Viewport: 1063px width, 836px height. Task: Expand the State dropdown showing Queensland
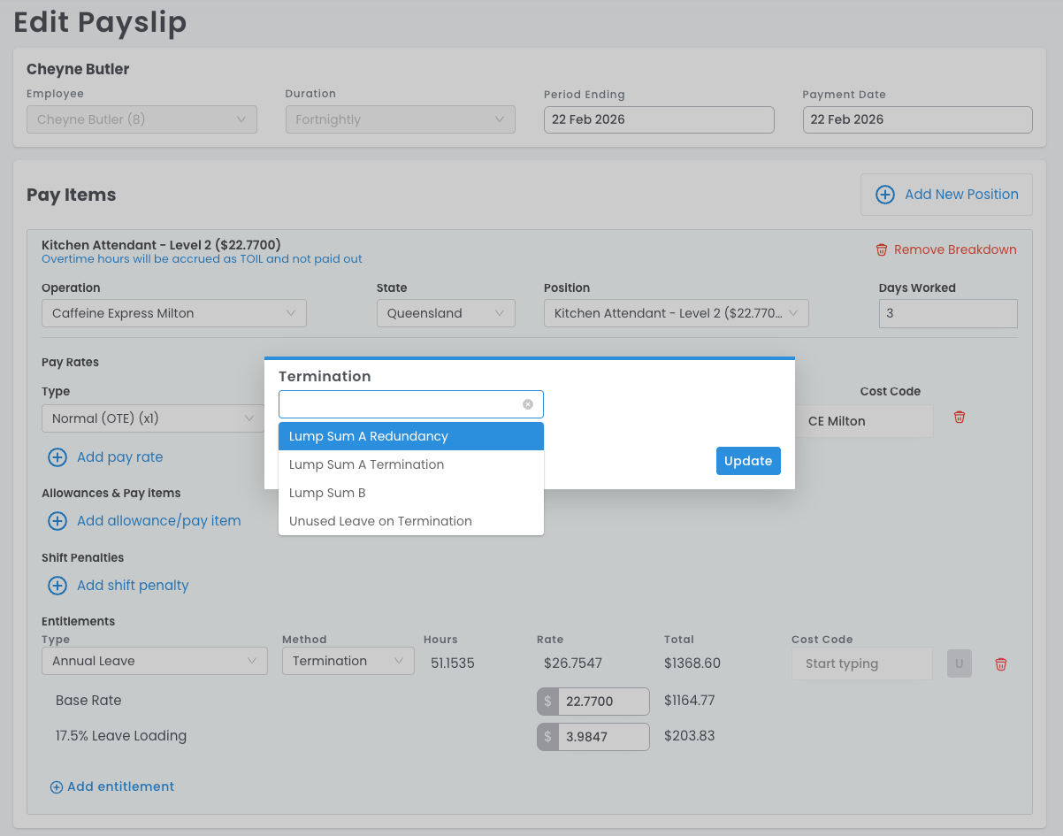[445, 313]
